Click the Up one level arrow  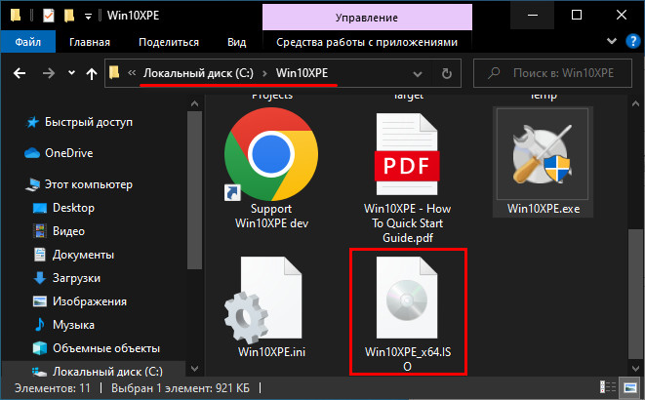point(93,74)
